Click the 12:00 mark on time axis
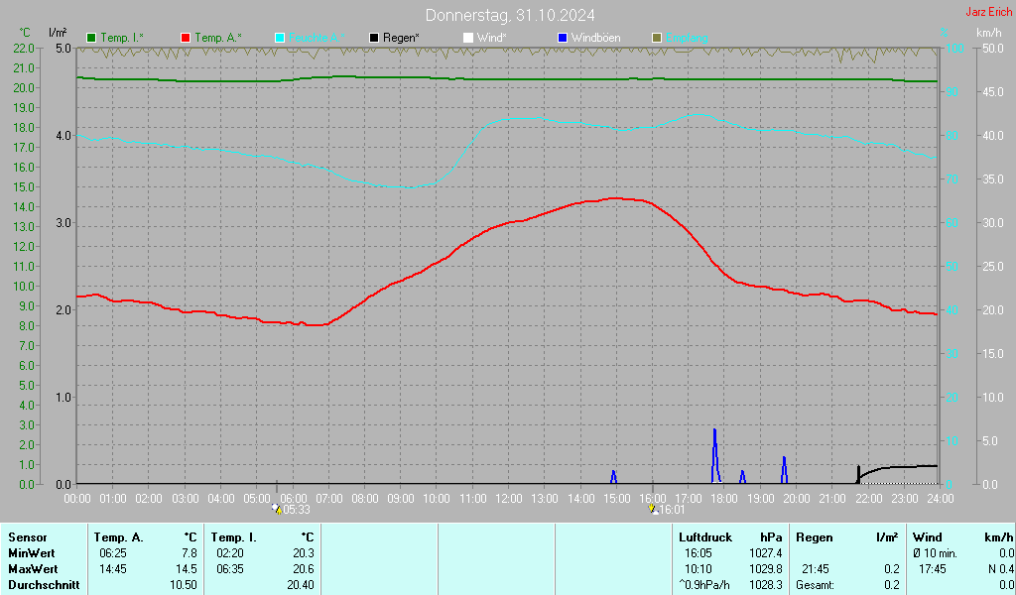The image size is (1016, 595). tap(509, 499)
